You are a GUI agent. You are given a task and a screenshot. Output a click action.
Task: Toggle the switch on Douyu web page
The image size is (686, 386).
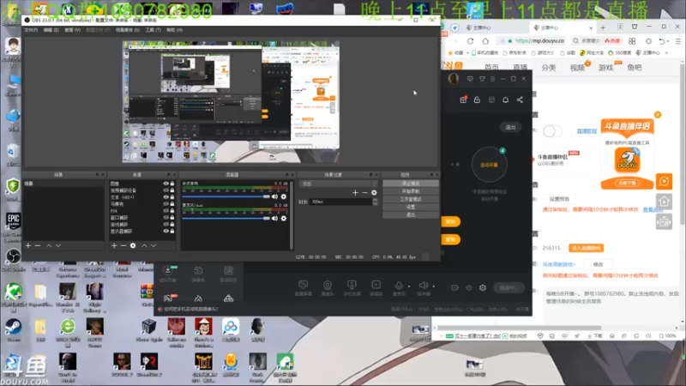click(x=552, y=131)
